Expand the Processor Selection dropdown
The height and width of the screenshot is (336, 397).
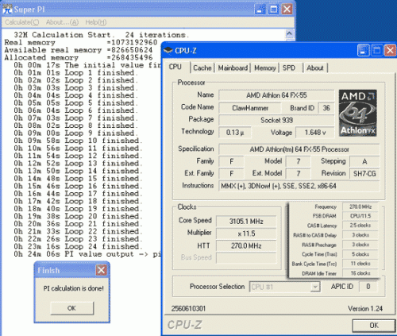(x=315, y=287)
